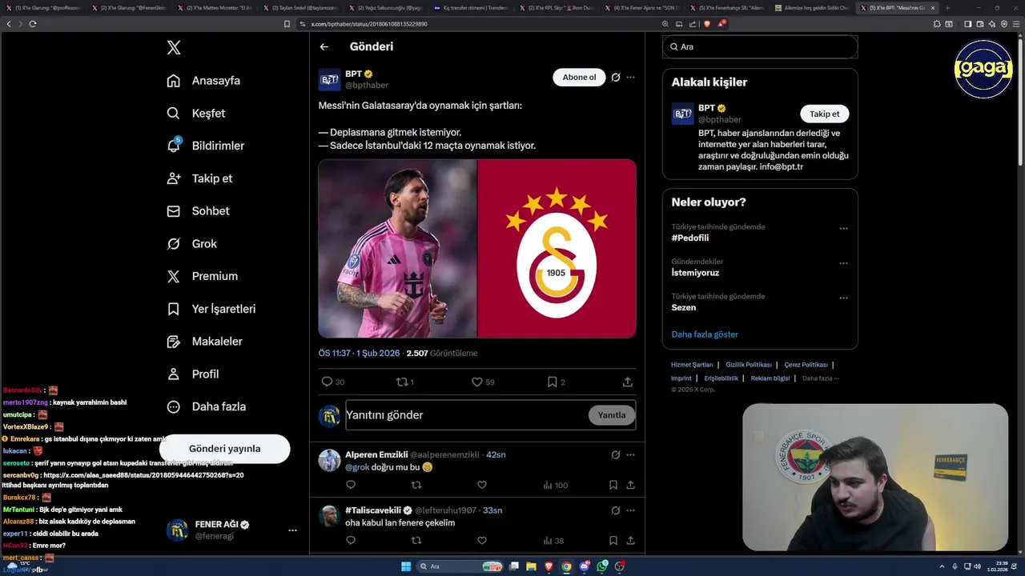
Task: Click the Ara search field on X
Action: (760, 47)
